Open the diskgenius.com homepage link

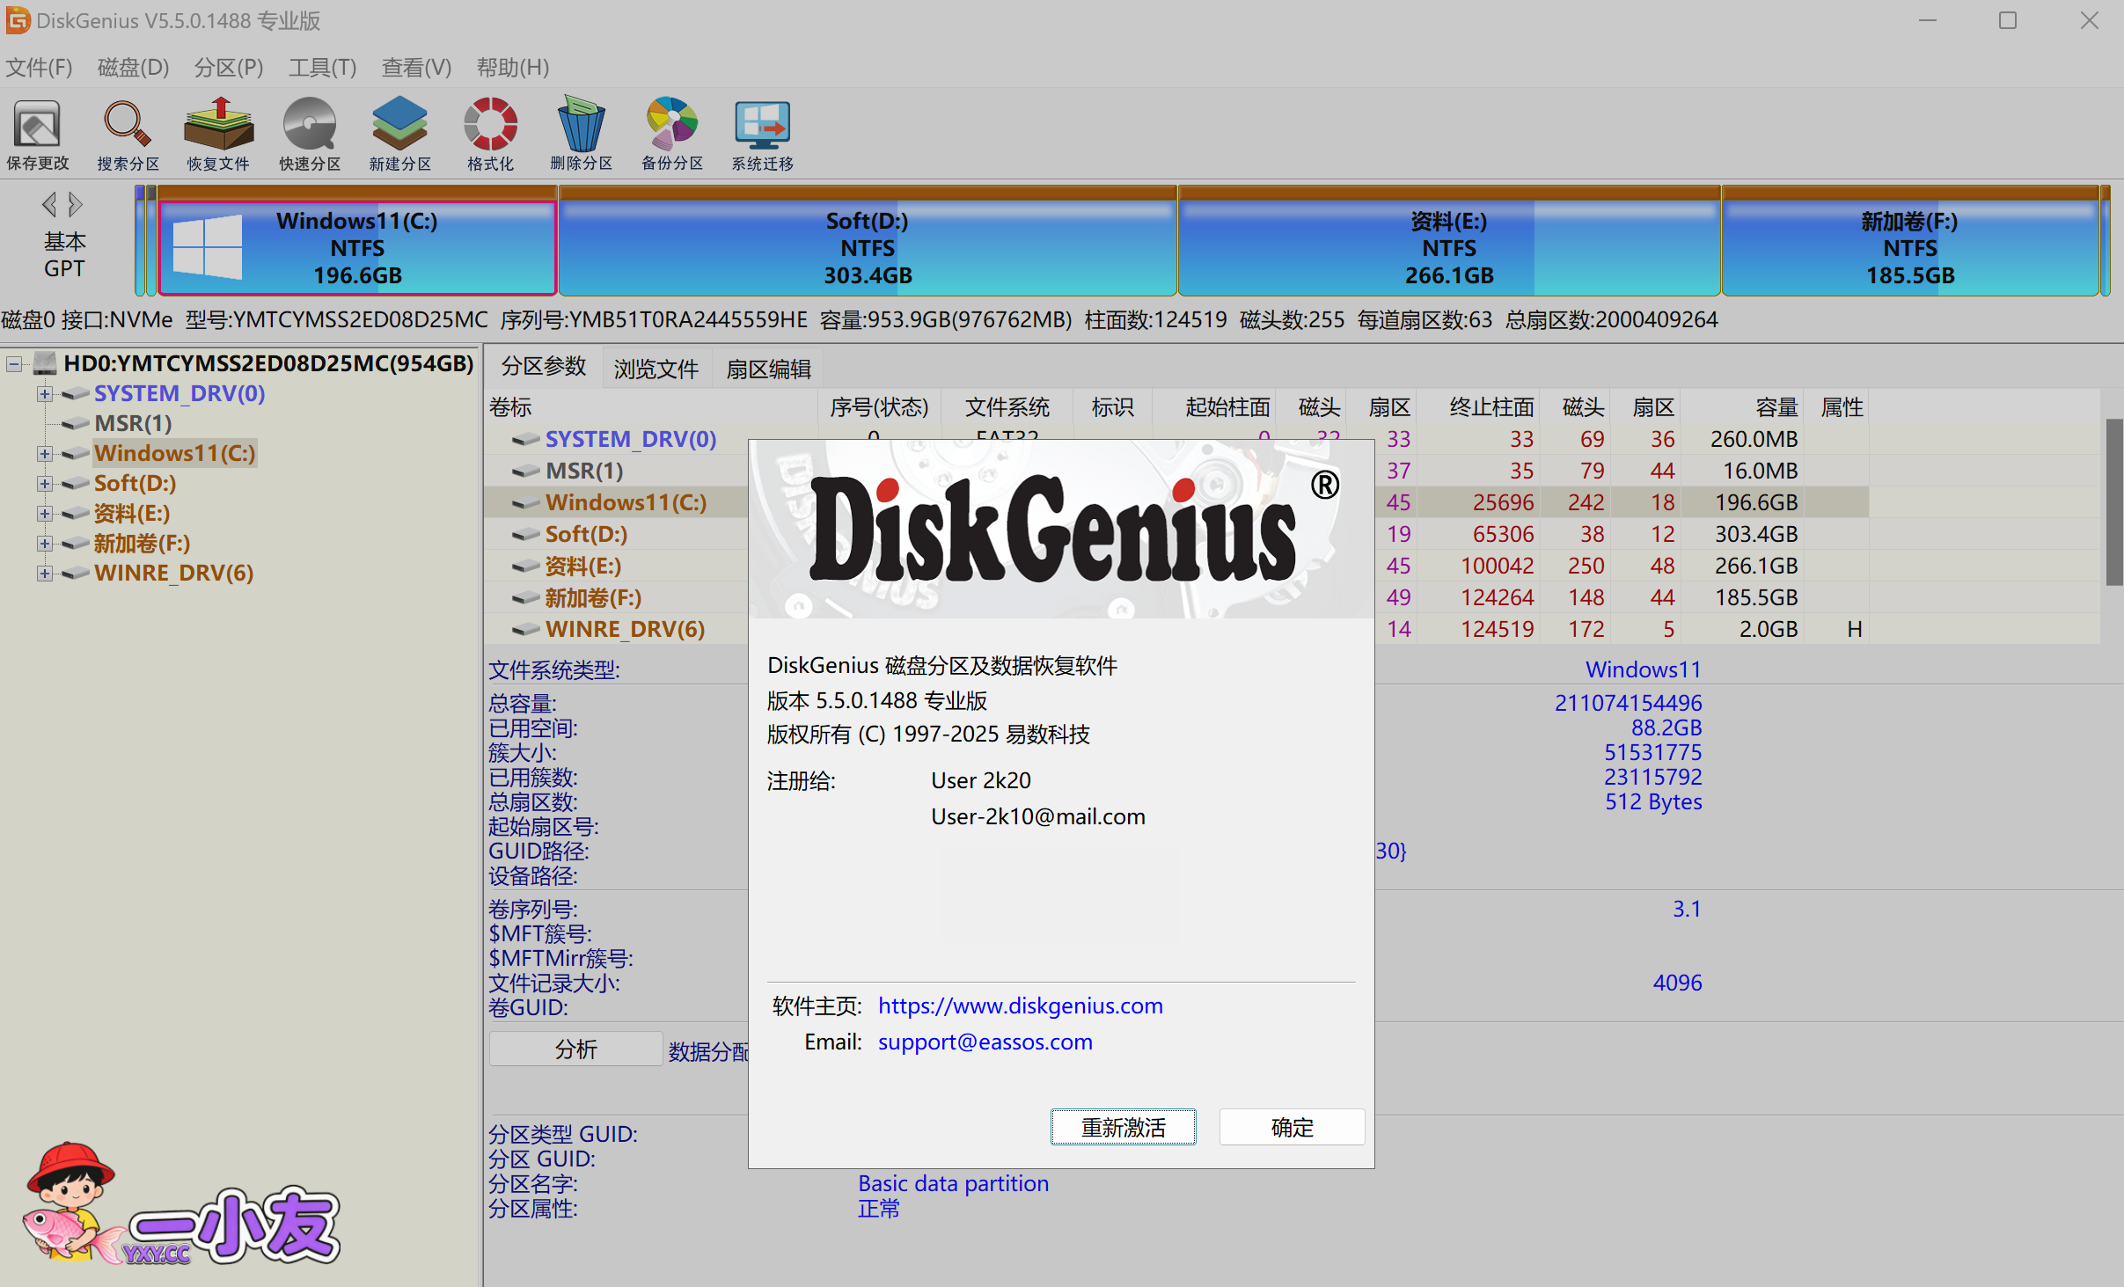pos(1020,1005)
